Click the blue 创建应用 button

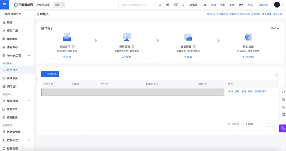coord(50,74)
